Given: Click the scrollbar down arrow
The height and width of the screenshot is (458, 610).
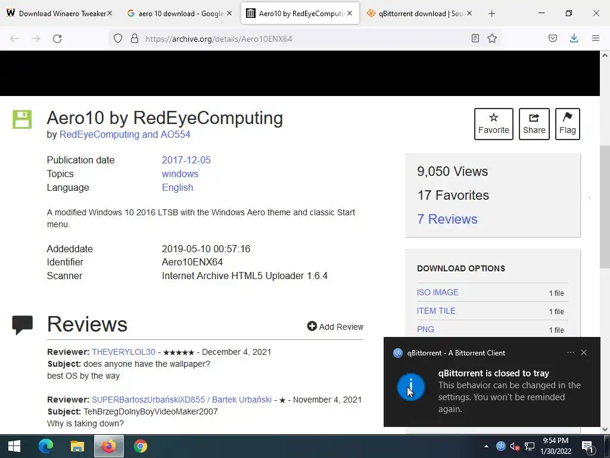Looking at the screenshot, I should coord(605,429).
